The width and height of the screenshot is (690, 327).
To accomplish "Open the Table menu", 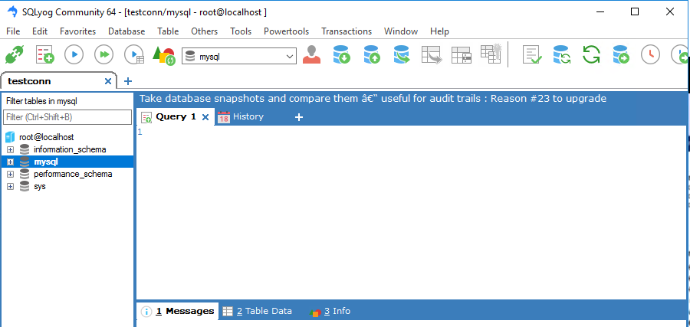I will 168,31.
